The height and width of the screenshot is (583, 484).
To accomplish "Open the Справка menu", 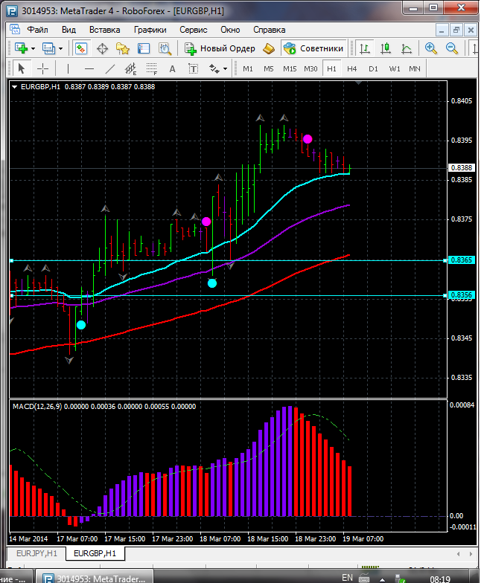I will [x=270, y=30].
